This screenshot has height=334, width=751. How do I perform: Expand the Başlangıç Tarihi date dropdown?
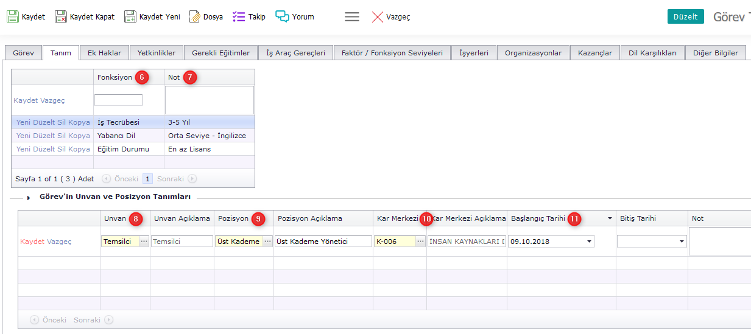589,242
